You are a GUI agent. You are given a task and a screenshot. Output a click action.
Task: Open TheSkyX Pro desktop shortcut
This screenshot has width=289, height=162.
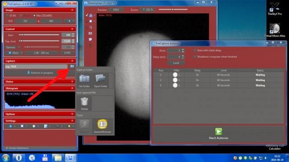point(275,9)
